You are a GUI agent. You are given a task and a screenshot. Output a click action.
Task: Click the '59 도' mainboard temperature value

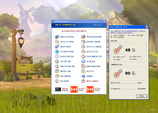point(140,83)
